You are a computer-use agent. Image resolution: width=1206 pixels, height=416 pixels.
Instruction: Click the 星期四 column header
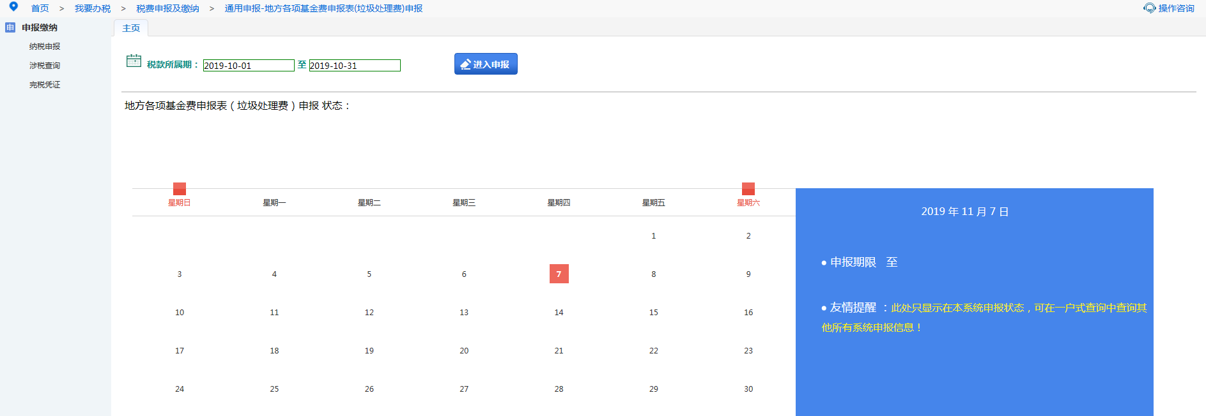tap(559, 203)
